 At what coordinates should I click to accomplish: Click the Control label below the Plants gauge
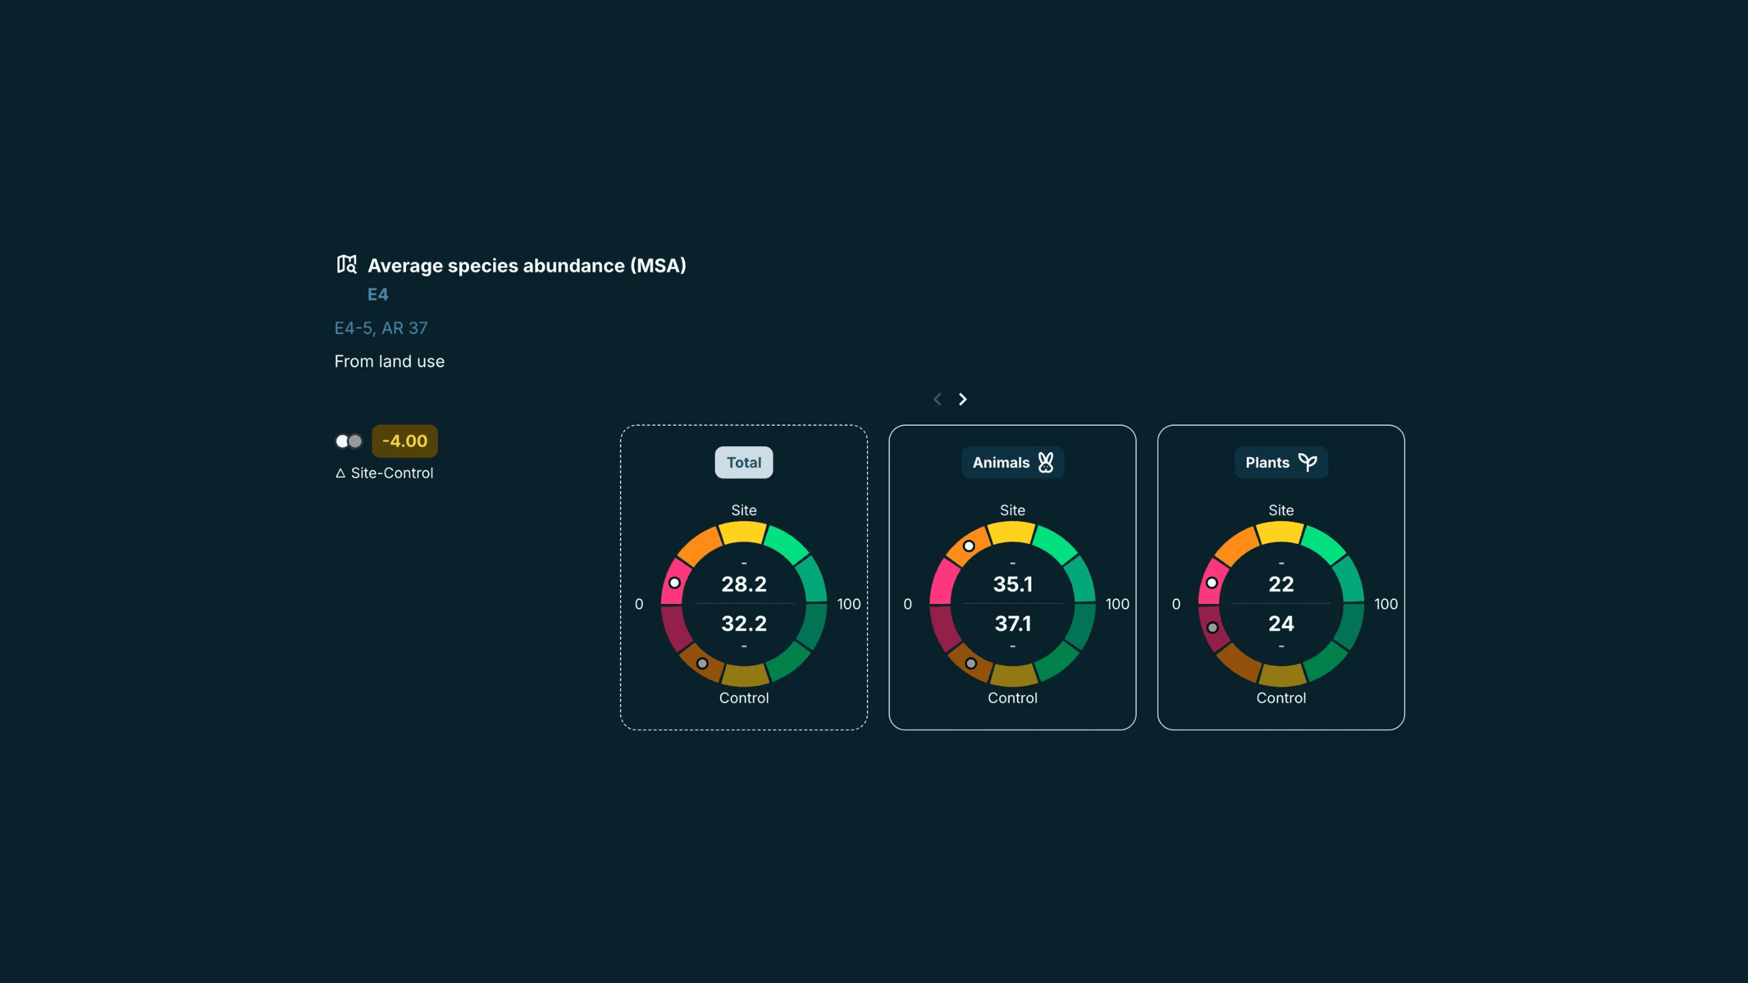tap(1281, 698)
